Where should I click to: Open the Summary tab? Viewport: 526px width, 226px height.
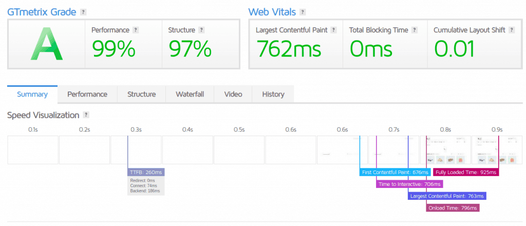pos(32,94)
